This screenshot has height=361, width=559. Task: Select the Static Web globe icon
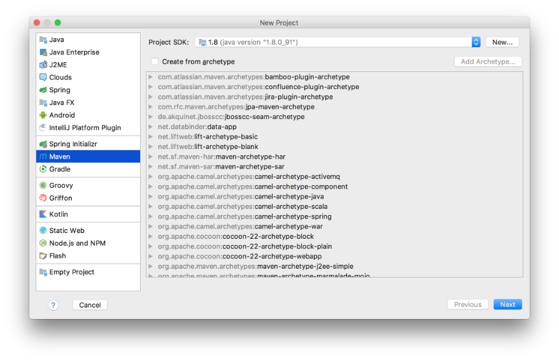point(43,230)
